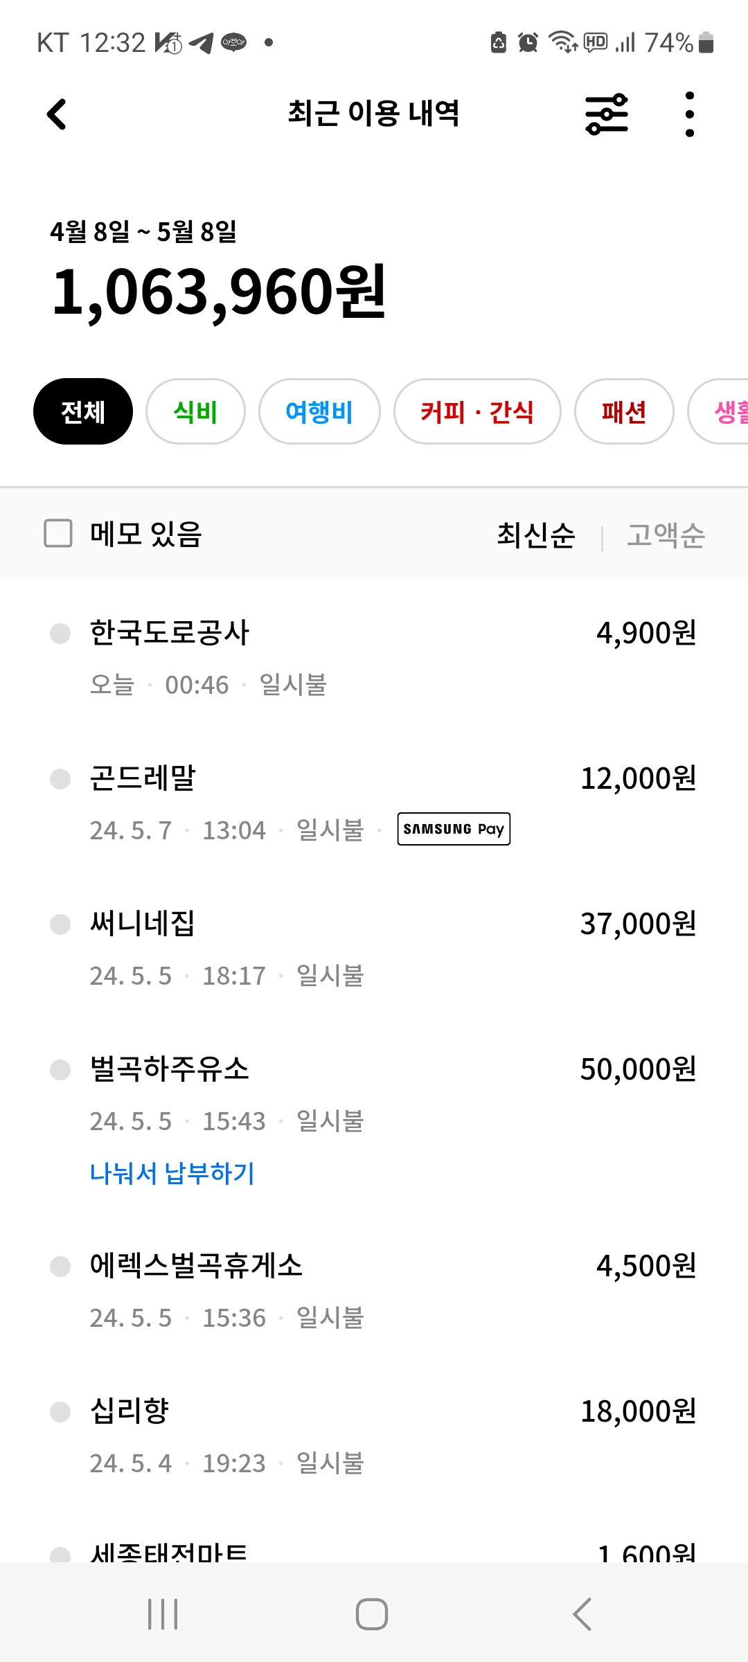Viewport: 748px width, 1662px height.
Task: Filter by 여행비 category
Action: 319,411
